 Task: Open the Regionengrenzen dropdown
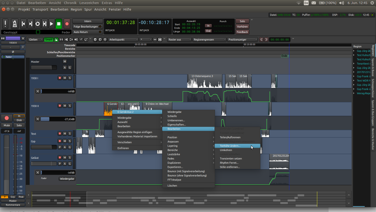pyautogui.click(x=209, y=39)
